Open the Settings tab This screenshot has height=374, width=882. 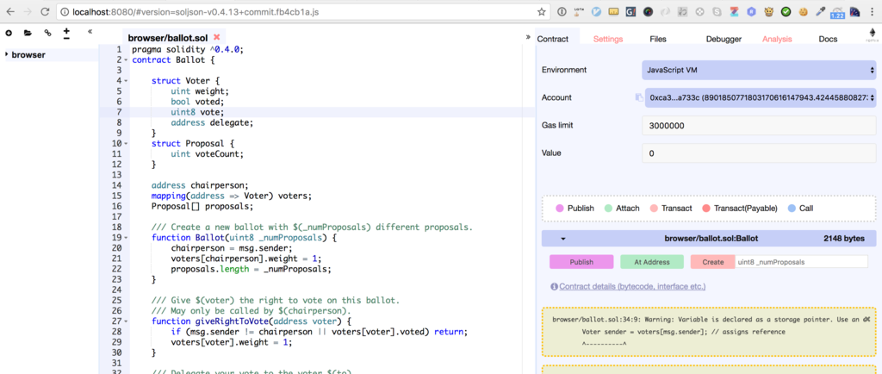pos(608,40)
